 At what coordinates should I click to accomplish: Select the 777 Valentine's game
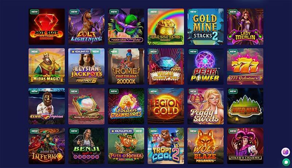245,66
